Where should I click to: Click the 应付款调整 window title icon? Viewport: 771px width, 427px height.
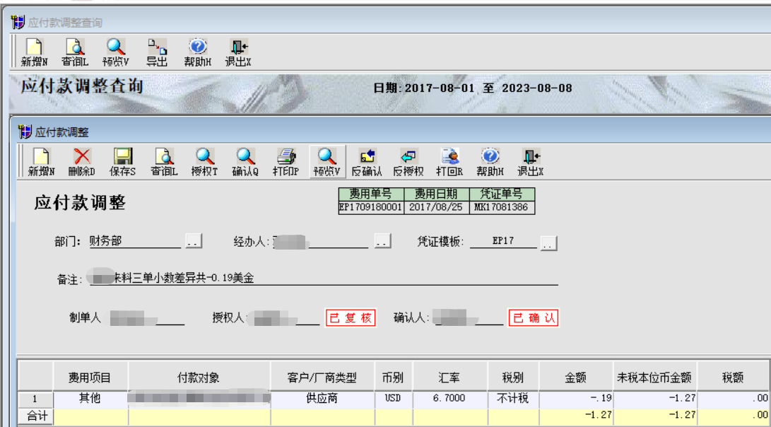click(x=25, y=131)
